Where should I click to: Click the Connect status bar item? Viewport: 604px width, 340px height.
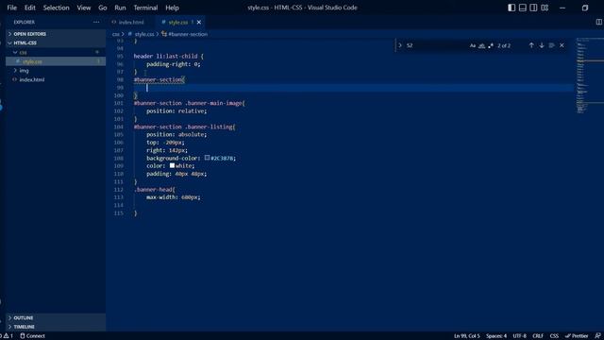tap(32, 336)
